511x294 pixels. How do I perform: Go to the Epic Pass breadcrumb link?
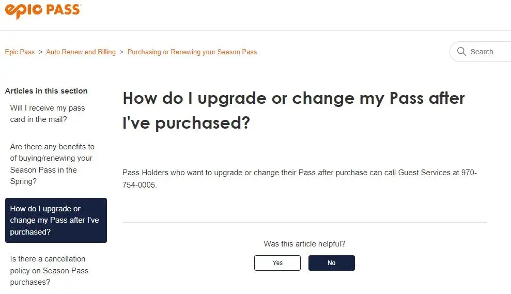(x=20, y=52)
